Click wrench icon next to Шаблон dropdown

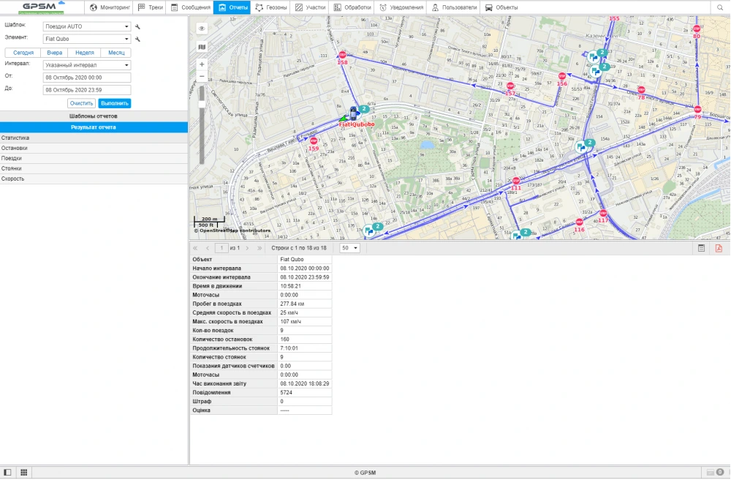137,27
